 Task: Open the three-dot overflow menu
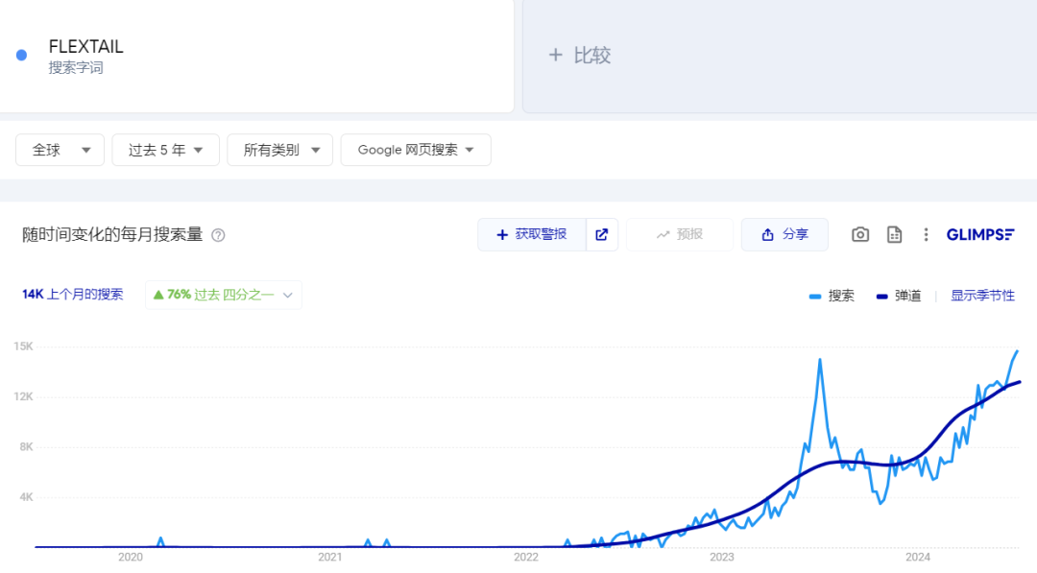click(x=925, y=234)
